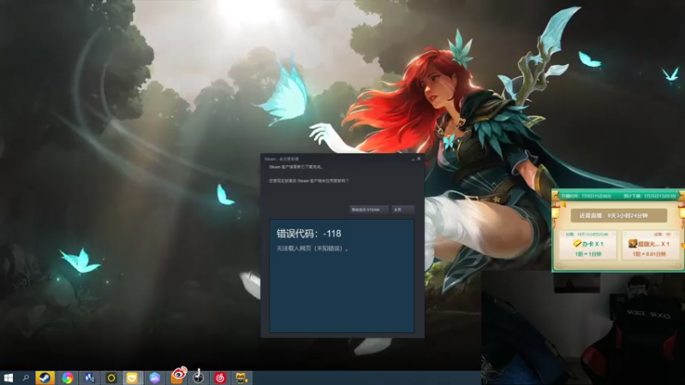Click the expected end time text in overlay header
685x385 pixels.
point(650,197)
